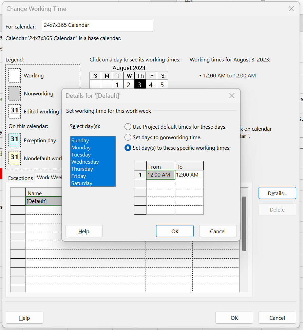Image resolution: width=303 pixels, height=330 pixels.
Task: Click the W column header in calendar
Action: pyautogui.click(x=129, y=76)
